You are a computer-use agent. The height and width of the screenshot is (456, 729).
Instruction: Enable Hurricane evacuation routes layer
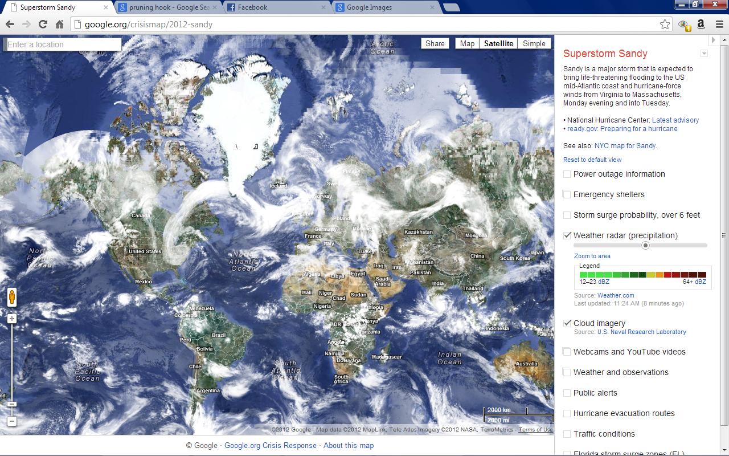[x=567, y=413]
